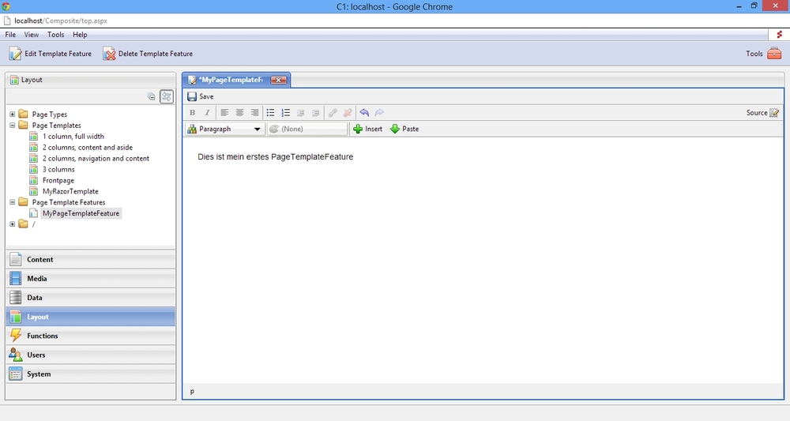Click Delete Template Feature
The width and height of the screenshot is (790, 421).
pyautogui.click(x=148, y=54)
